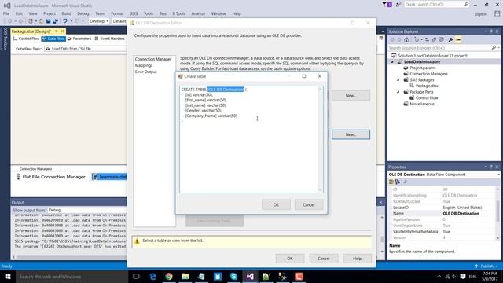Click the Save icon in the toolbar
The image size is (503, 283).
[48, 21]
